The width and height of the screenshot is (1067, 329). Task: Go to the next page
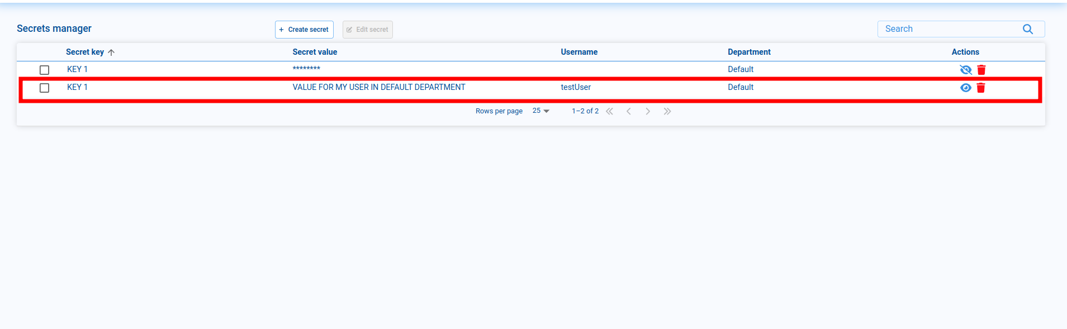point(648,111)
